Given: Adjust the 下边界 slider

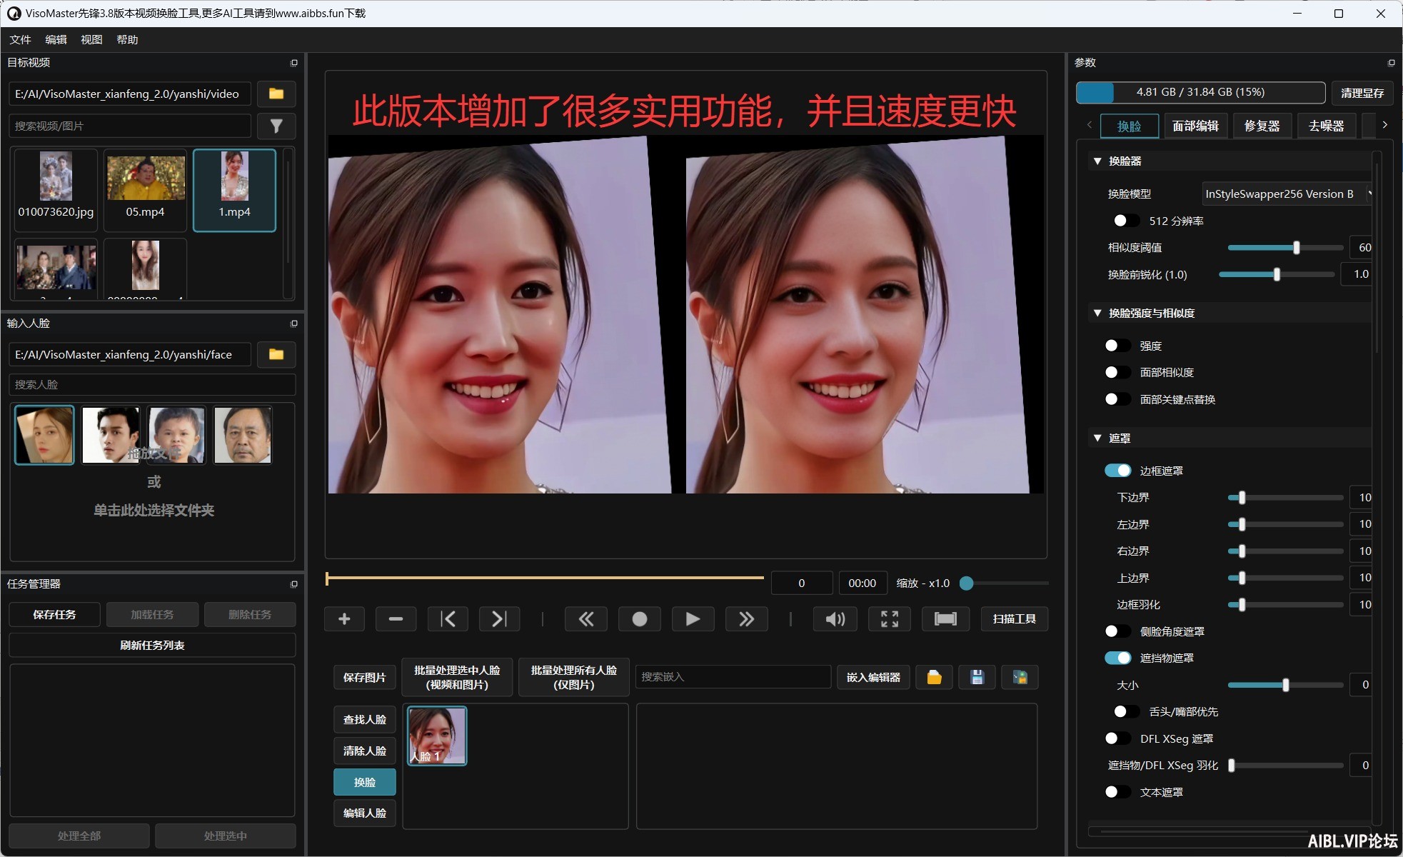Looking at the screenshot, I should coord(1284,498).
